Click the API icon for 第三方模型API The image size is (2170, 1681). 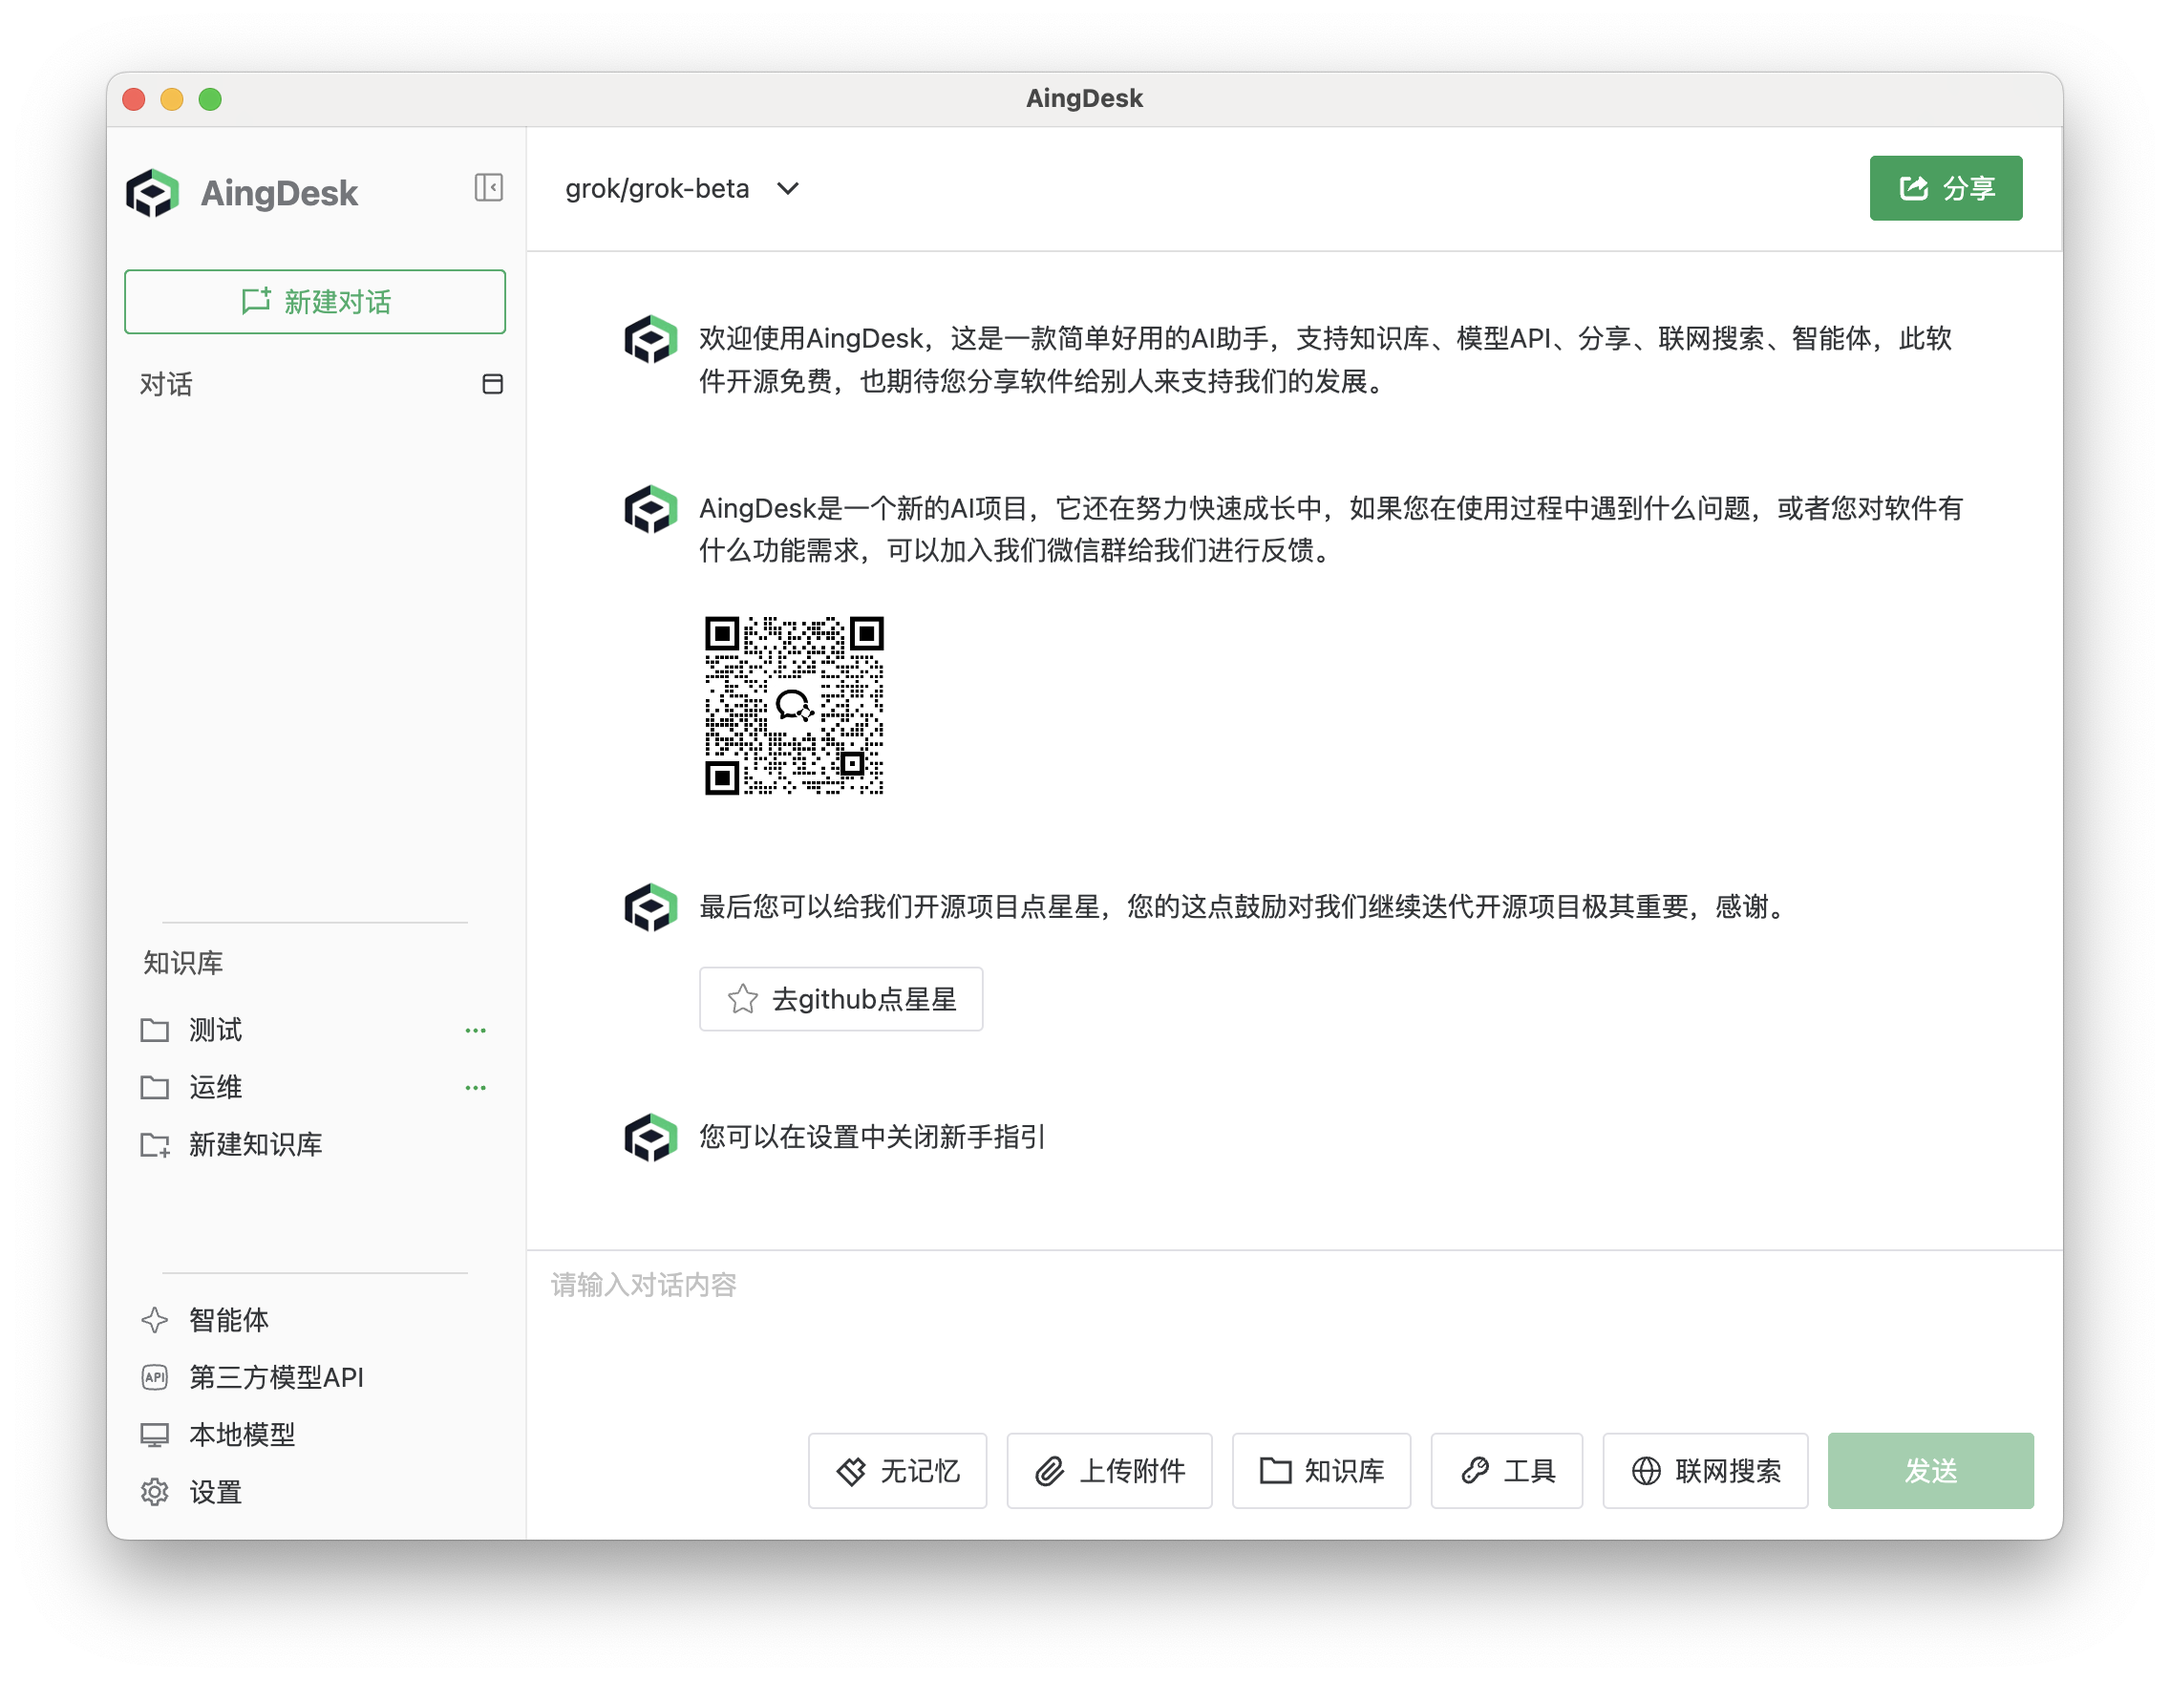pos(154,1377)
